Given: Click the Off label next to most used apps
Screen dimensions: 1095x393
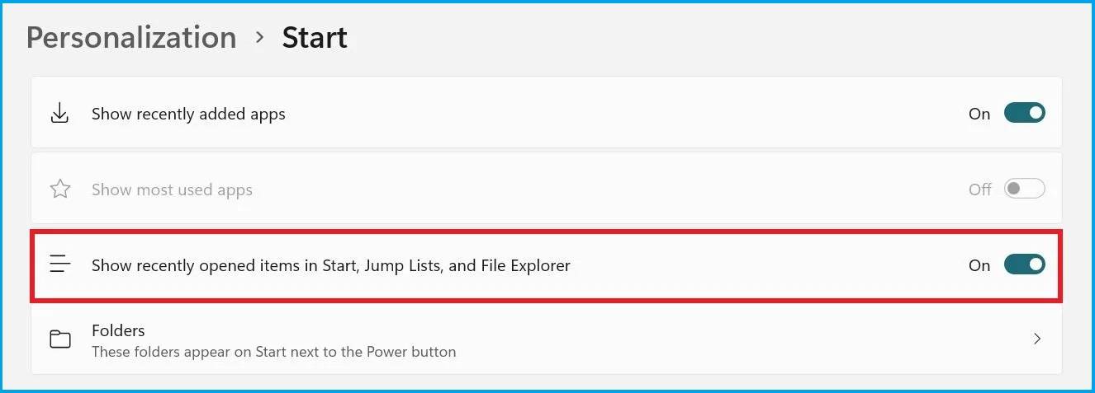Looking at the screenshot, I should [979, 189].
